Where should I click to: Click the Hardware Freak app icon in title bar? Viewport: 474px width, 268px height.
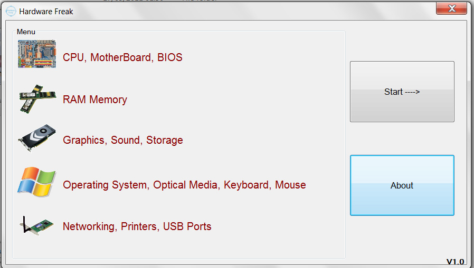point(11,12)
